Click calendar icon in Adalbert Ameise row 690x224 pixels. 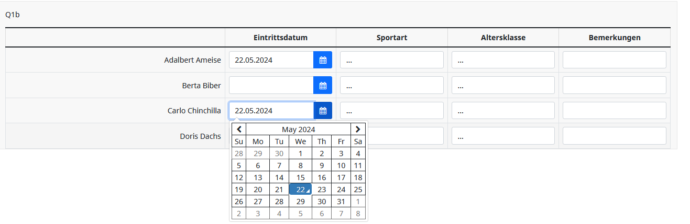pyautogui.click(x=323, y=60)
